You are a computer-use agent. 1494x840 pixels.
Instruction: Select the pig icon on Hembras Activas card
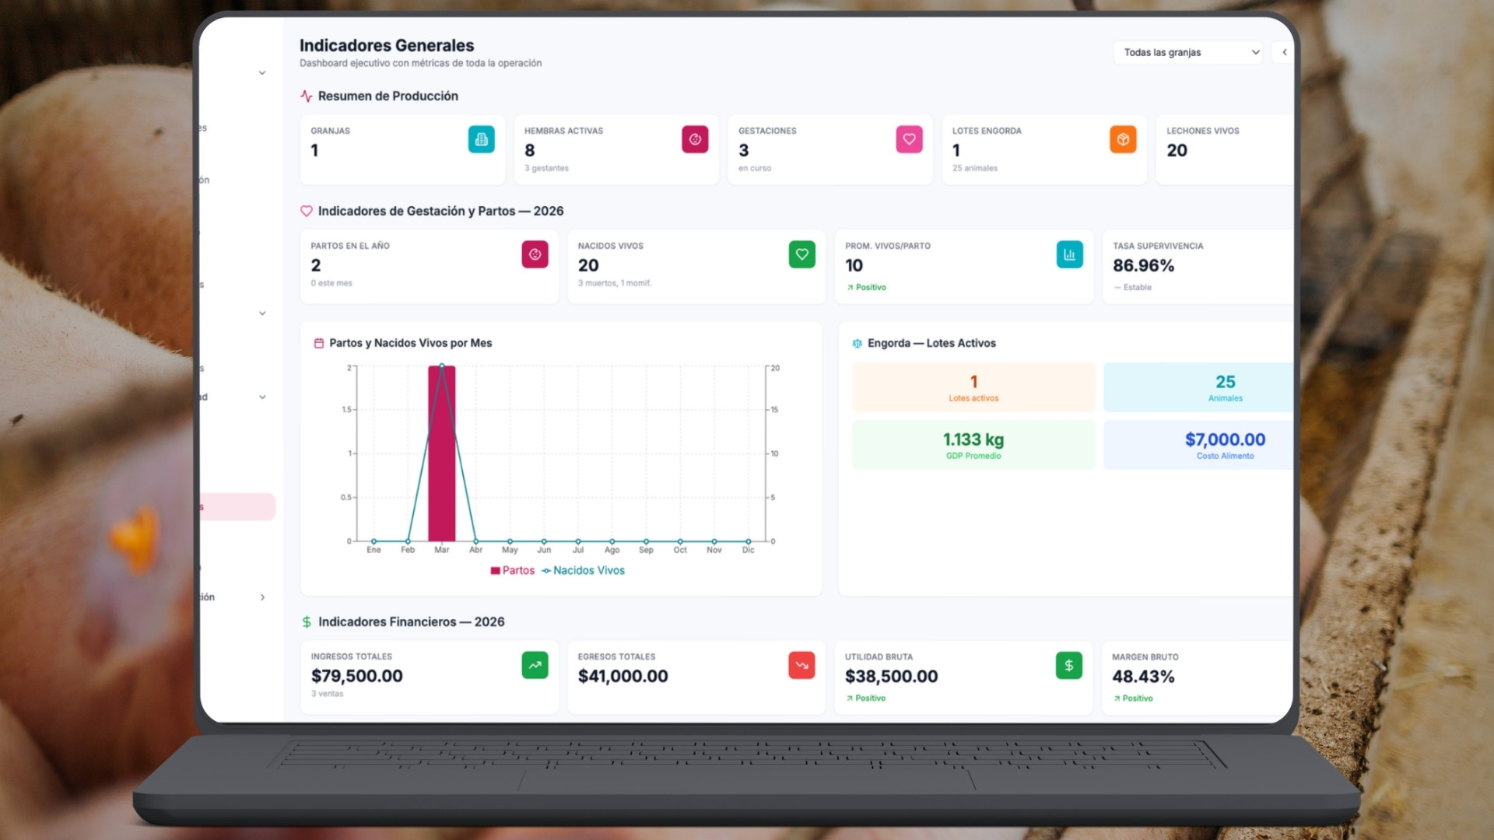pyautogui.click(x=695, y=139)
